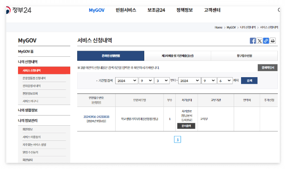The image size is (286, 169).
Task: Open start month dropdown showing 9
Action: [x=146, y=80]
